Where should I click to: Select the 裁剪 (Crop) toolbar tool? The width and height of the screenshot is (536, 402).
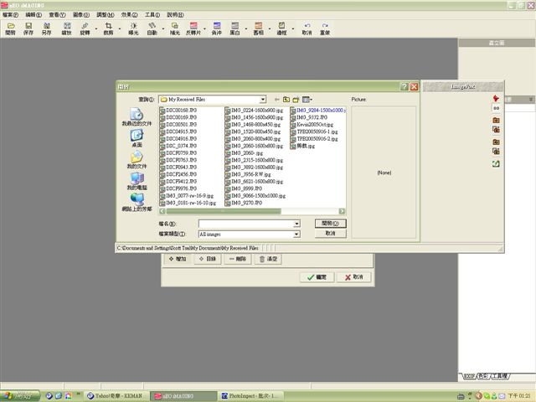(108, 28)
